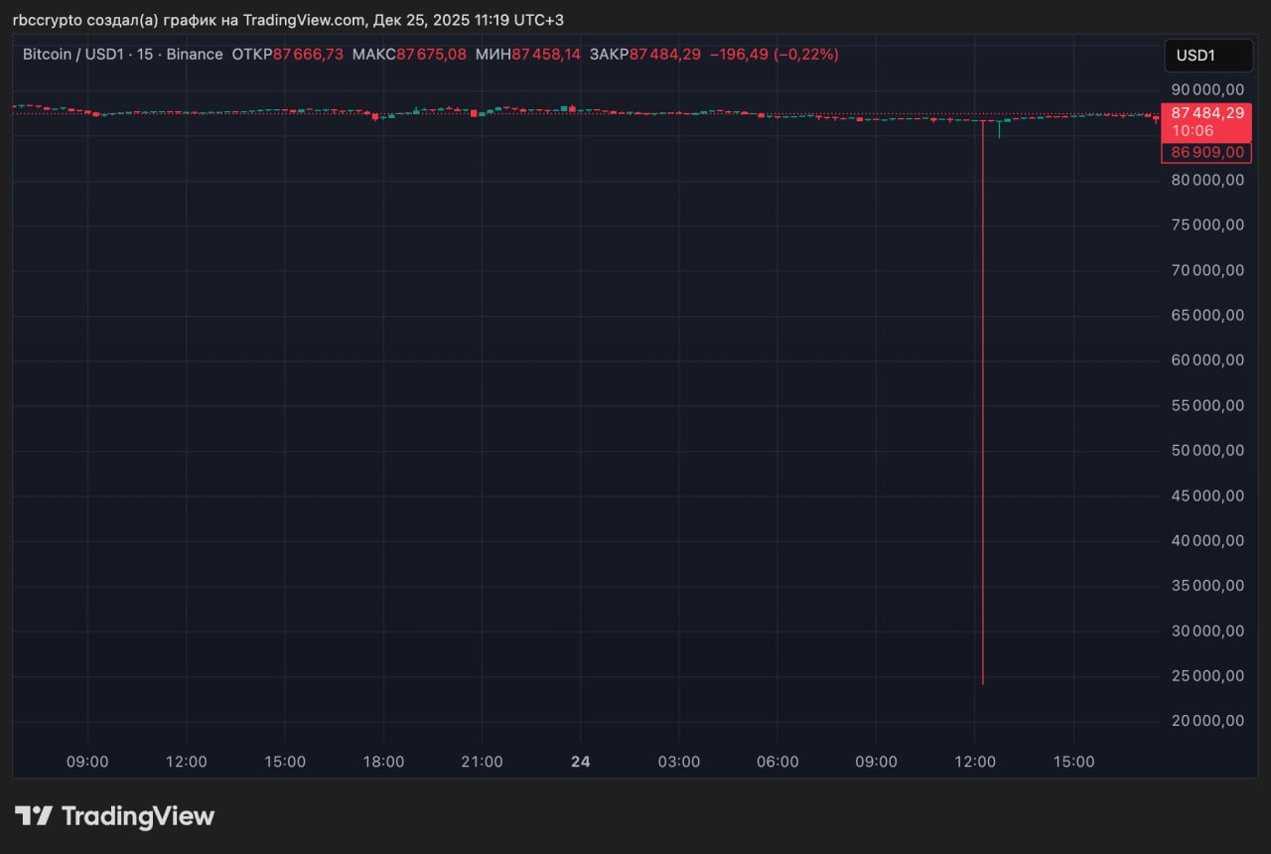Click the 50 000,00 price scale label
The height and width of the screenshot is (854, 1271).
point(1206,451)
